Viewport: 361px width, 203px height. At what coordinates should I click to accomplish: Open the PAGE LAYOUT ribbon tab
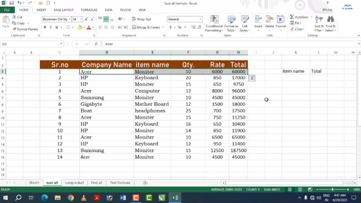[63, 10]
